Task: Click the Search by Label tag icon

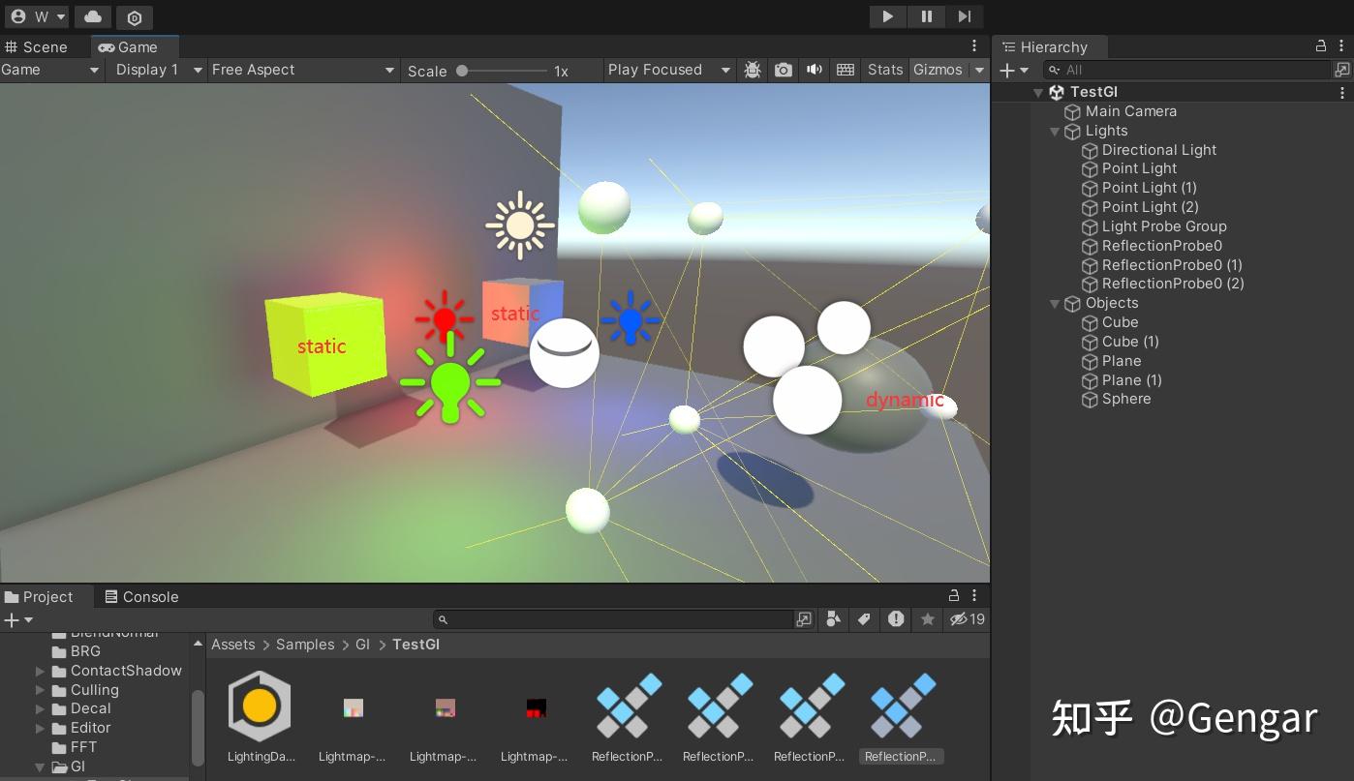Action: point(865,619)
